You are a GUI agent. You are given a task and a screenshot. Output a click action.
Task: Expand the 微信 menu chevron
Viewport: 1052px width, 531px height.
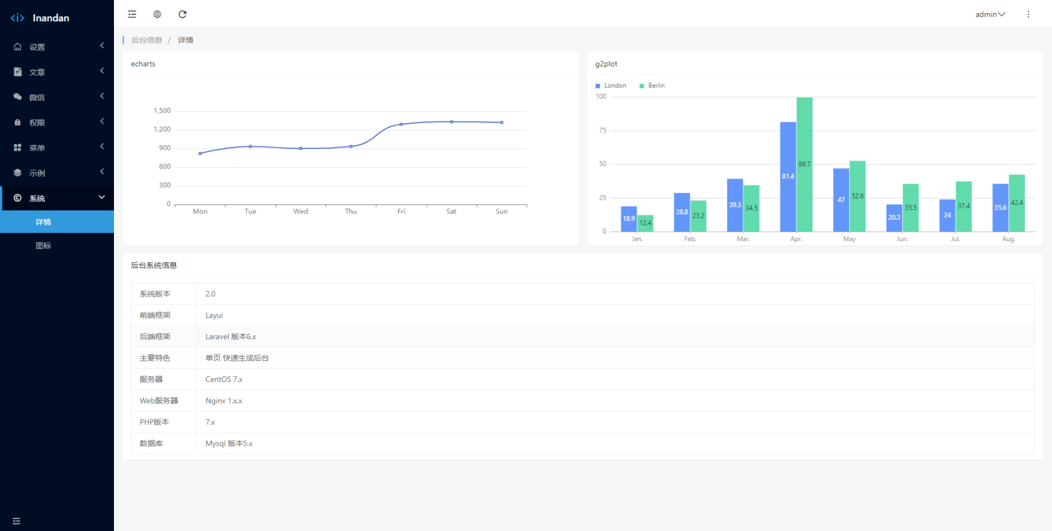click(x=102, y=96)
